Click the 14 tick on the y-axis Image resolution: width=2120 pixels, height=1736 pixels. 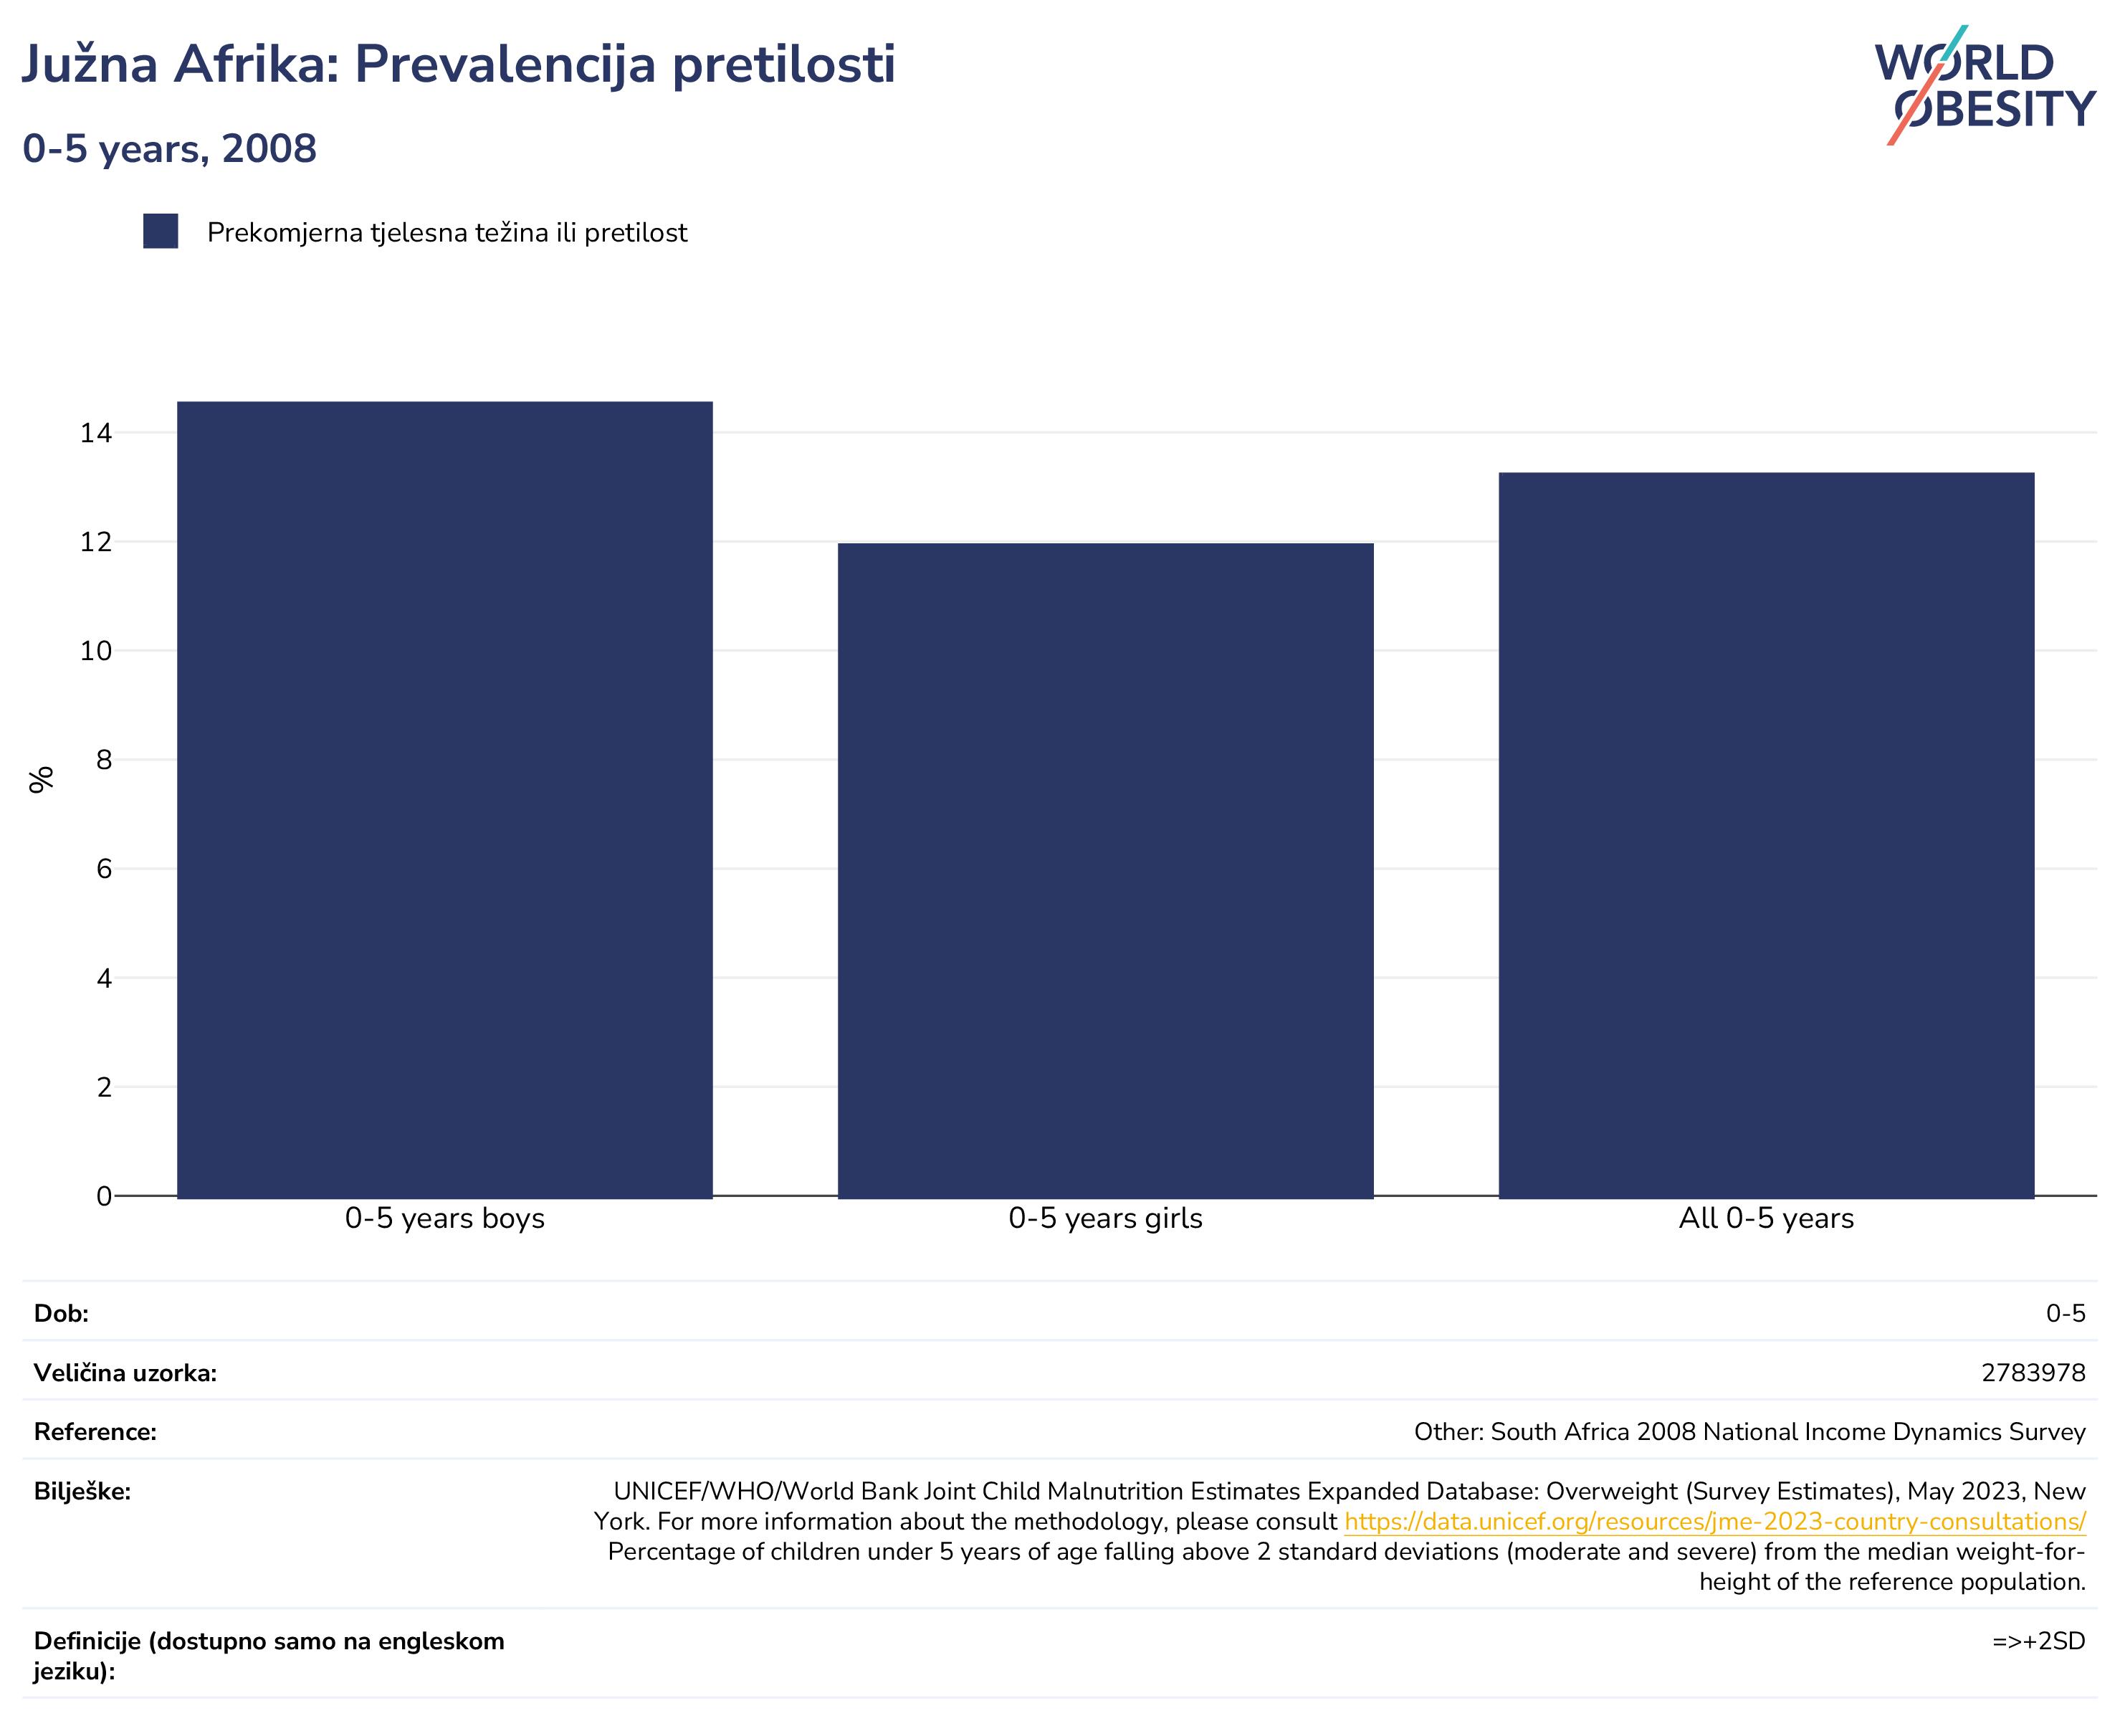coord(97,433)
